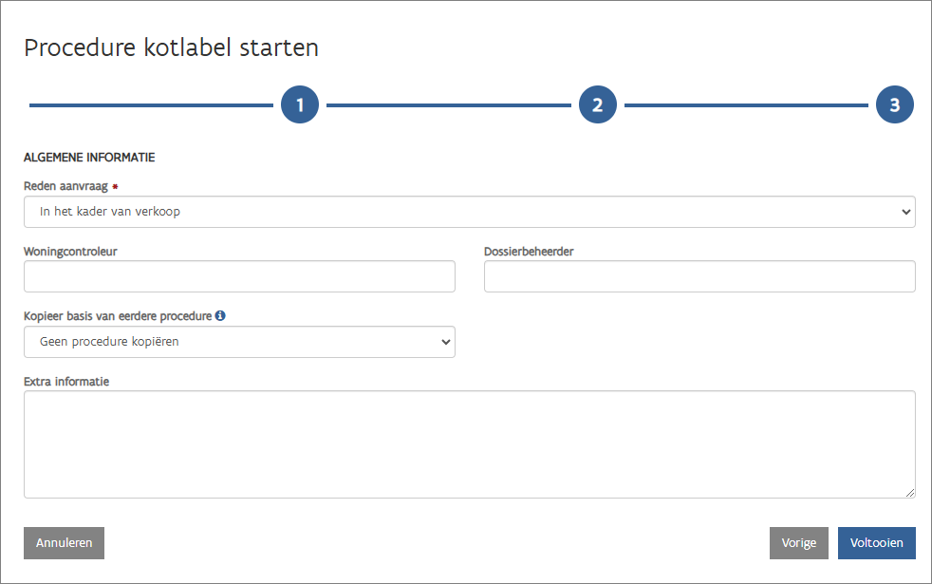
Task: Open the Reden aanvraag dropdown
Action: (x=469, y=212)
